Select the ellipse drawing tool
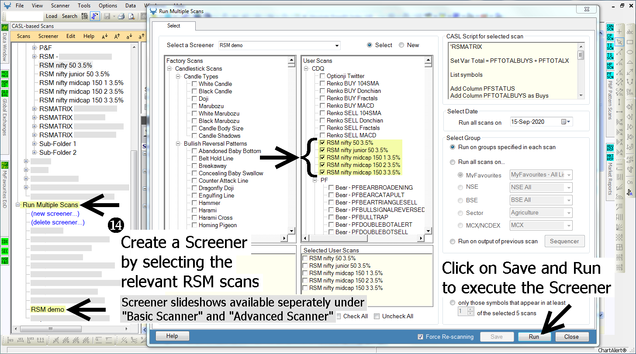636x354 pixels. [630, 52]
